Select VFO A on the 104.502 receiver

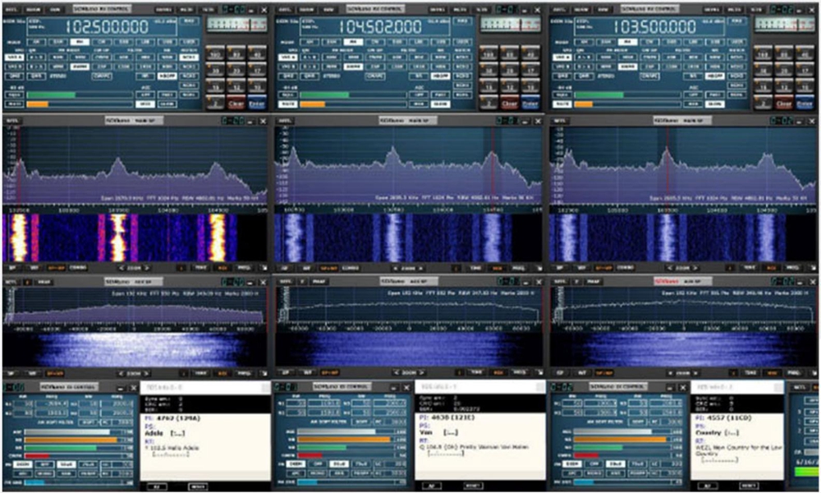coord(288,58)
